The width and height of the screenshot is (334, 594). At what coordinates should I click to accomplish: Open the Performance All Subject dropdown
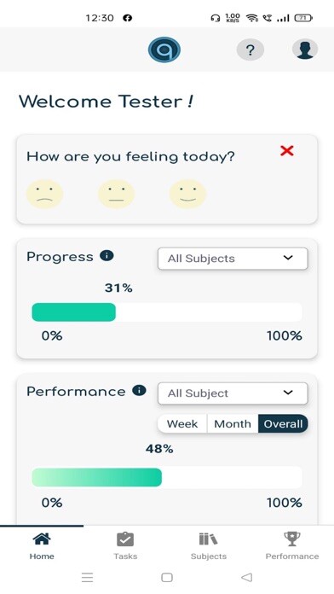pyautogui.click(x=233, y=393)
